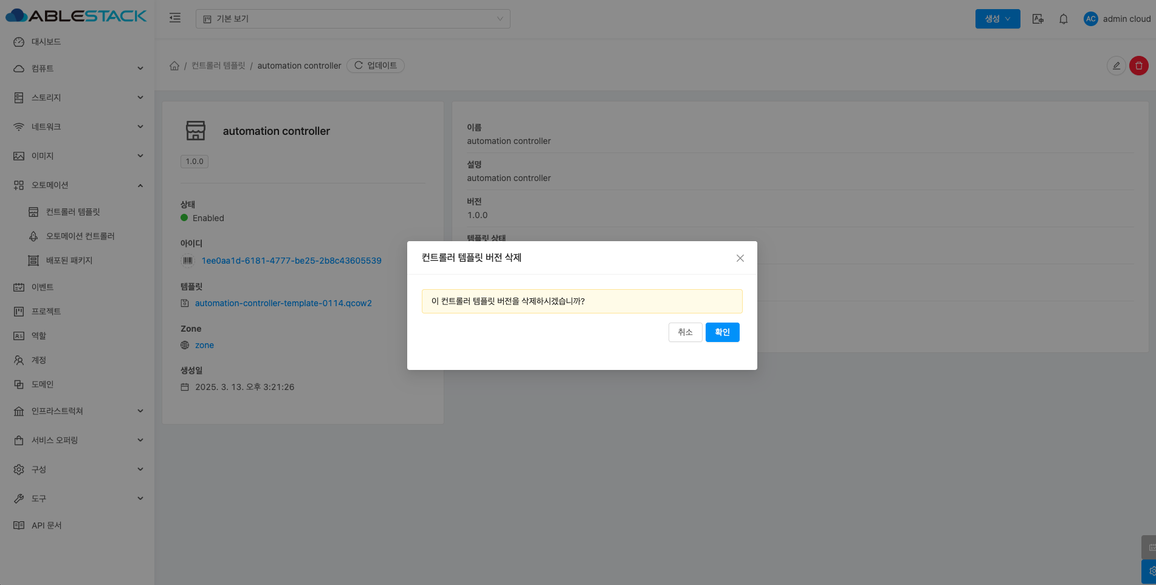Viewport: 1156px width, 585px height.
Task: Click the 네트워크 wifi icon
Action: click(x=19, y=127)
